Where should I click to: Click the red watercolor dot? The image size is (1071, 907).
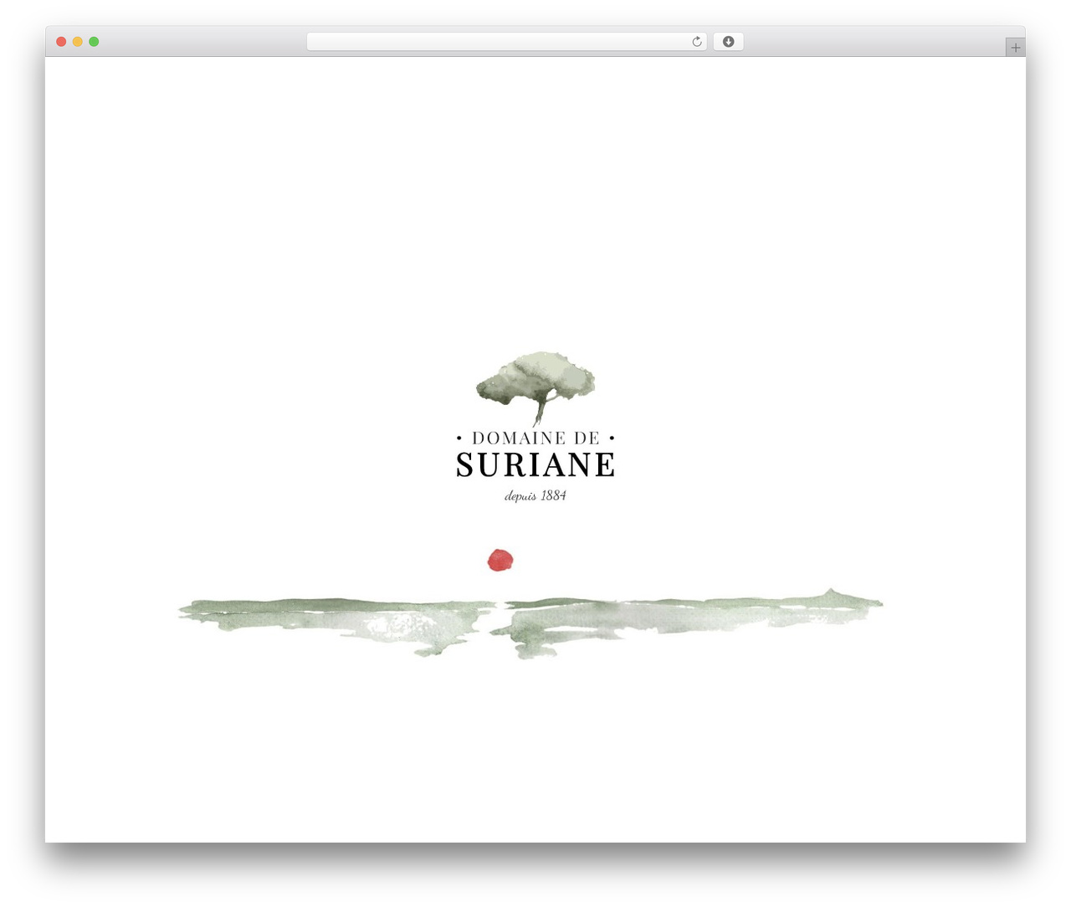point(500,561)
